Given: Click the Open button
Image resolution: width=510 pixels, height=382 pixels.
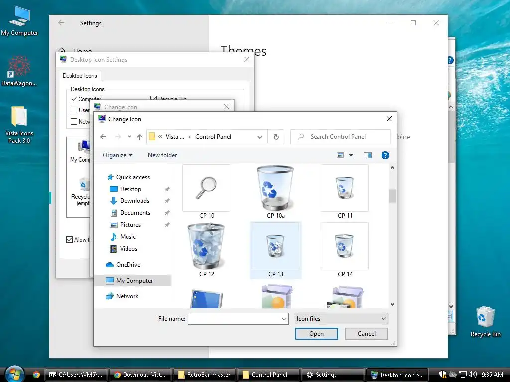Looking at the screenshot, I should click(x=316, y=334).
